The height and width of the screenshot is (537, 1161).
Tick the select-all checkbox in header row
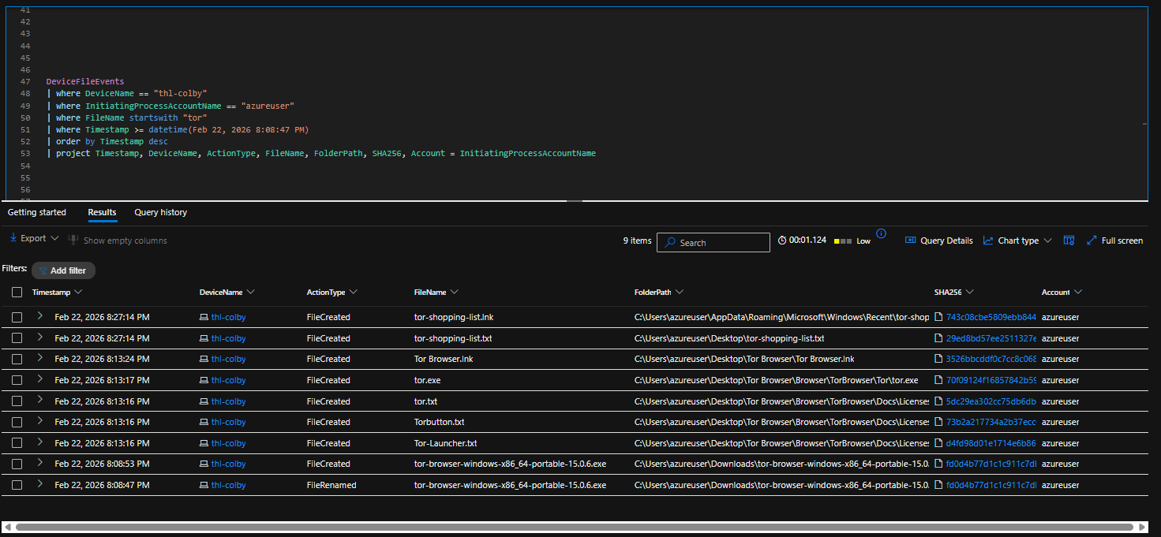pos(17,293)
